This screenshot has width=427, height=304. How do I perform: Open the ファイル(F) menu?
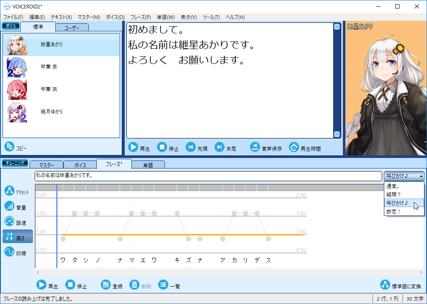point(13,17)
